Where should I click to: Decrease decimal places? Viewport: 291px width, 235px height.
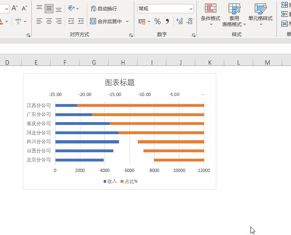[189, 21]
